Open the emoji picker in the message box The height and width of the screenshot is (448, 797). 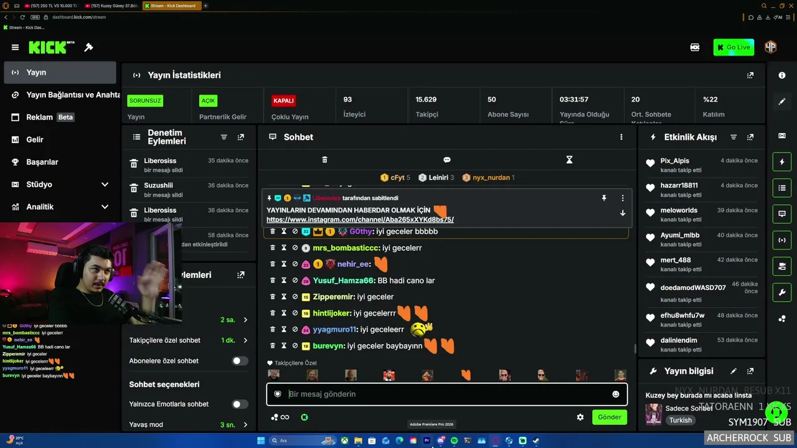(x=616, y=394)
